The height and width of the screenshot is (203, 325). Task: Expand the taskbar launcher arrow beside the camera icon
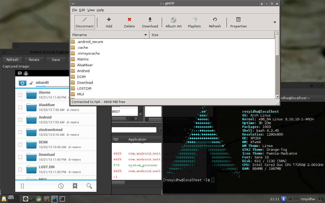(x=31, y=199)
